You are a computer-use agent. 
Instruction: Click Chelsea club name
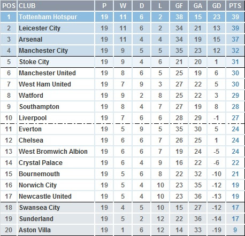tap(31, 140)
